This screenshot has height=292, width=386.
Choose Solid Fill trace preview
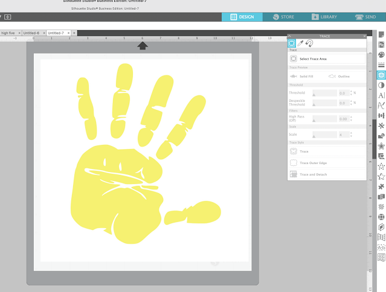pos(301,77)
